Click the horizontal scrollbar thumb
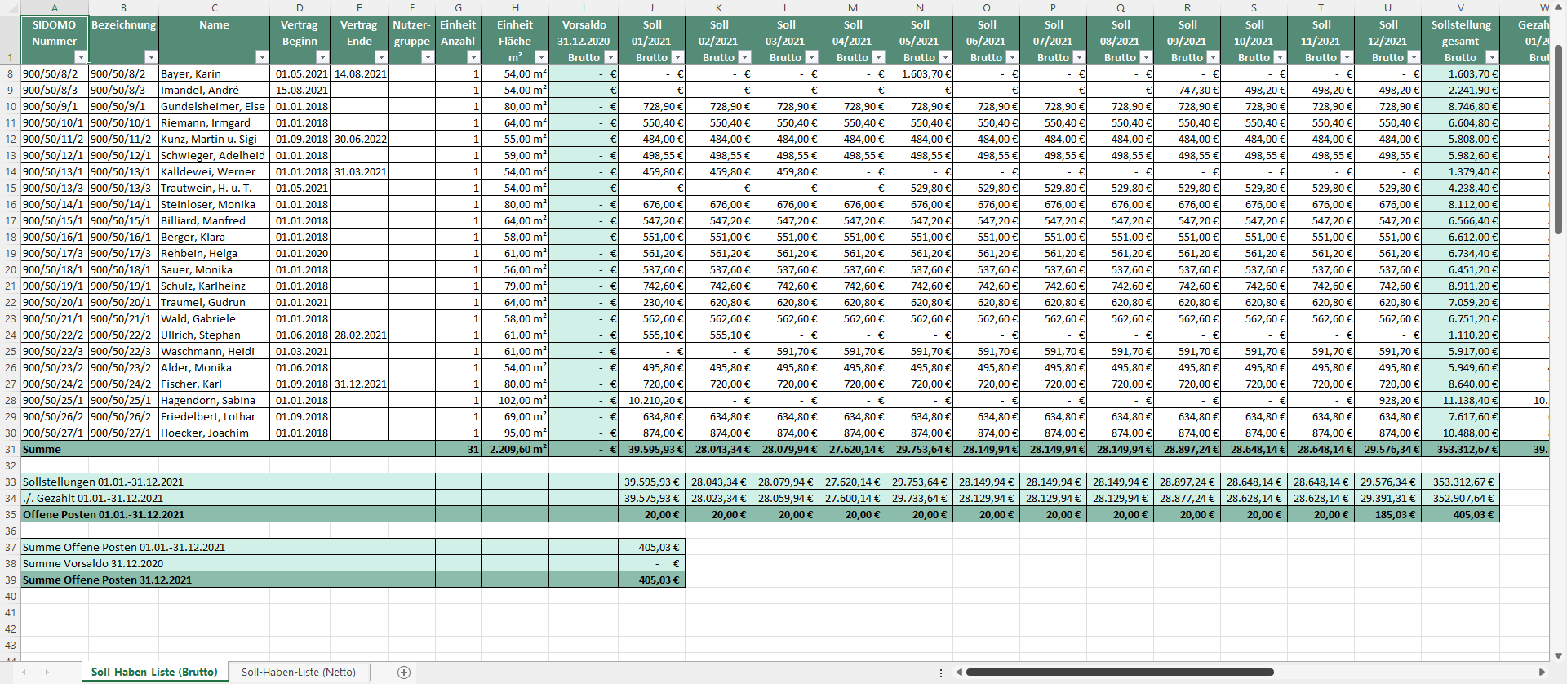This screenshot has height=684, width=1567. point(1120,673)
